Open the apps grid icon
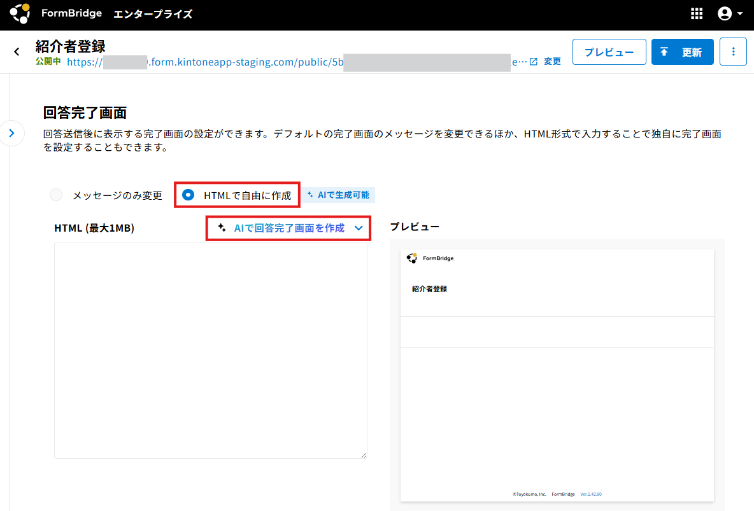The height and width of the screenshot is (511, 754). (696, 14)
